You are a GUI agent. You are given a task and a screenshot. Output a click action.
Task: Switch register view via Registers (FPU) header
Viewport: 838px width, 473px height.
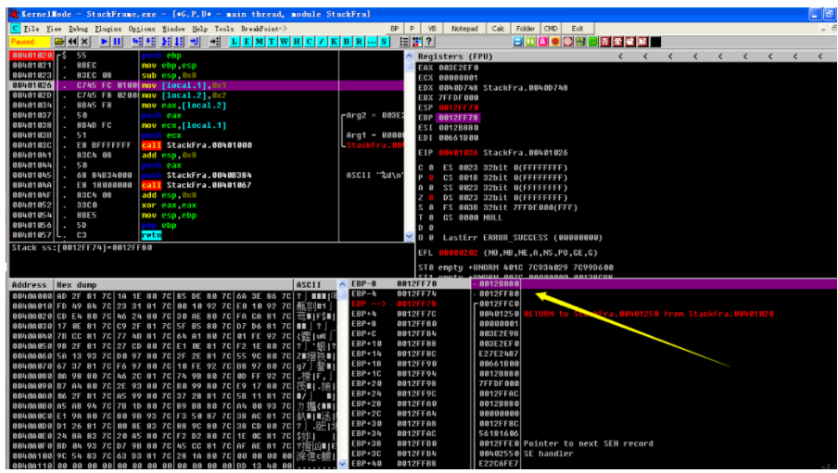coord(455,56)
